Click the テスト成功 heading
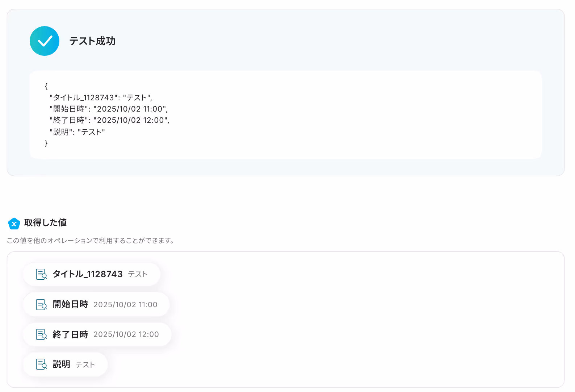The image size is (575, 392). coord(92,41)
